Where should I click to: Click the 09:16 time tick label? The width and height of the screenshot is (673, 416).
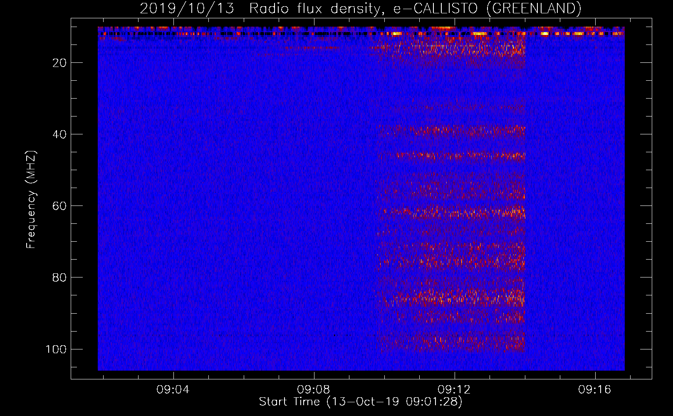(x=595, y=390)
